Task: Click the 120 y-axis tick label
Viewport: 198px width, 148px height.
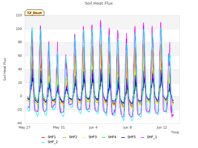Action: coord(19,15)
